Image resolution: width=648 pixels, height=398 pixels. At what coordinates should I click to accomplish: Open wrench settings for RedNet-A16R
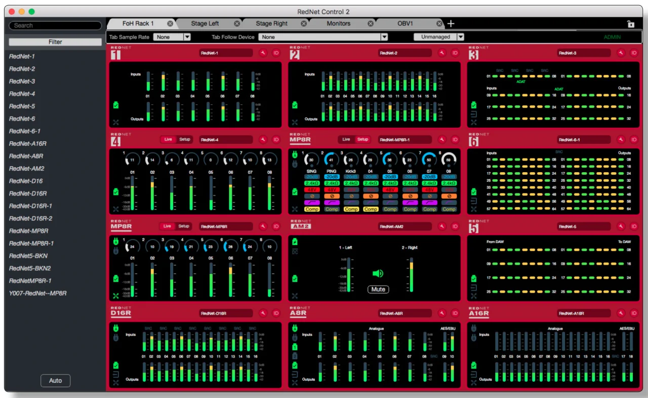(x=621, y=313)
